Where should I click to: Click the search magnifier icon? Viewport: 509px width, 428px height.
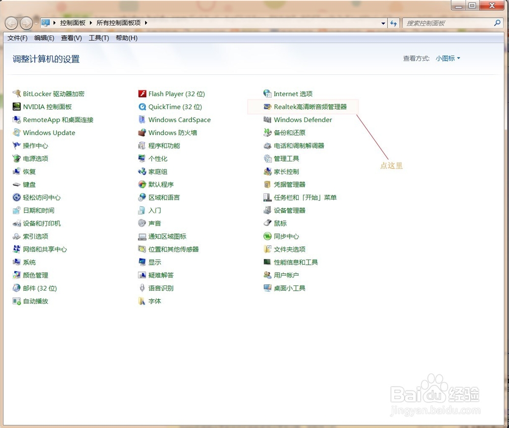[497, 23]
